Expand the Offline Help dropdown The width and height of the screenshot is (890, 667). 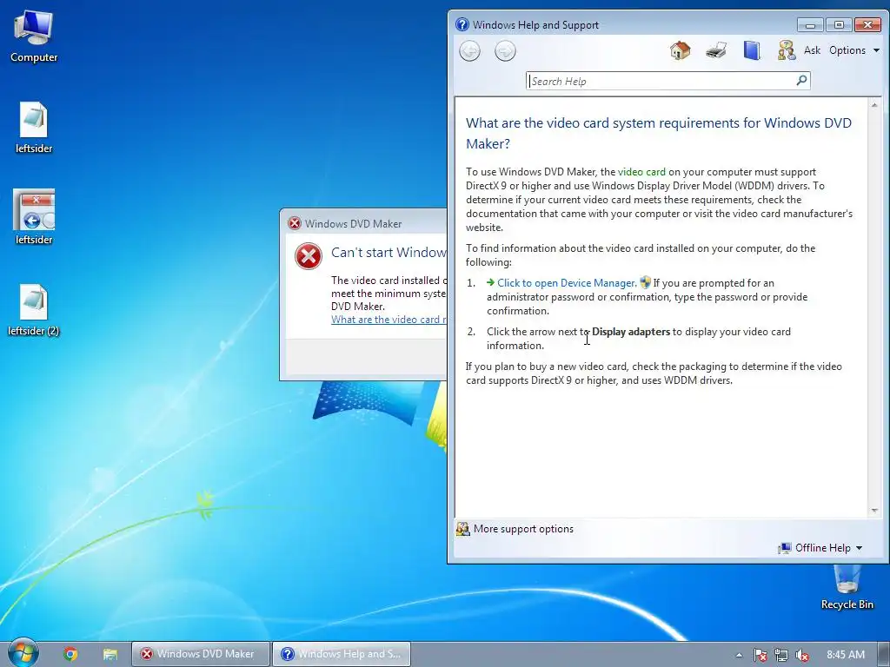pyautogui.click(x=820, y=548)
